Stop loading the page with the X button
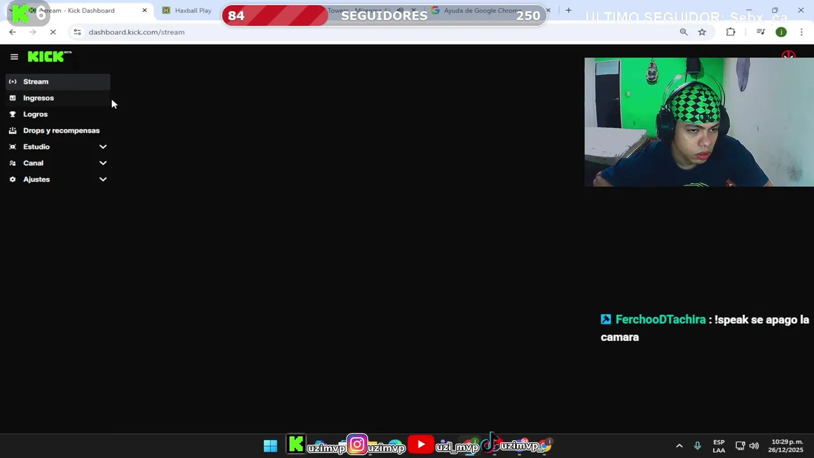 click(53, 32)
